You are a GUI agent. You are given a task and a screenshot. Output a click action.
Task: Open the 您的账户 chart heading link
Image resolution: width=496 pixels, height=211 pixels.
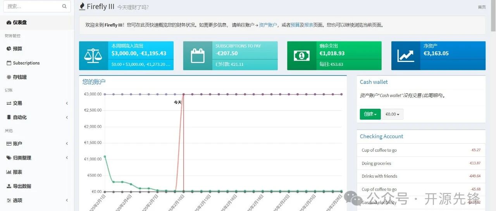[94, 82]
